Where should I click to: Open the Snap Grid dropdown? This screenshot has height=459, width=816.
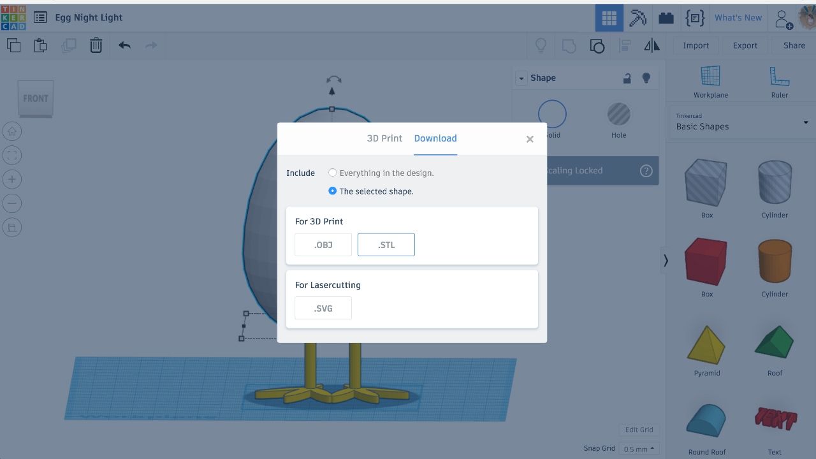click(x=639, y=449)
